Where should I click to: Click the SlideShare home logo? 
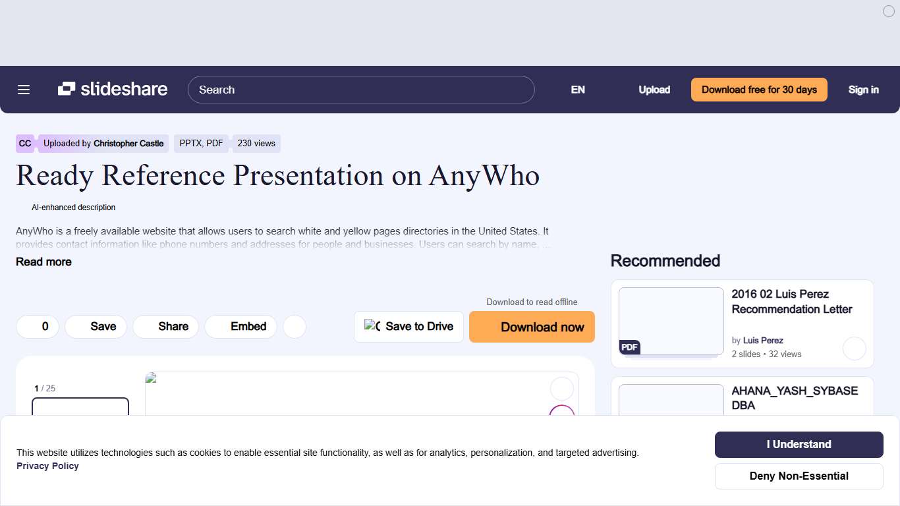pos(112,89)
